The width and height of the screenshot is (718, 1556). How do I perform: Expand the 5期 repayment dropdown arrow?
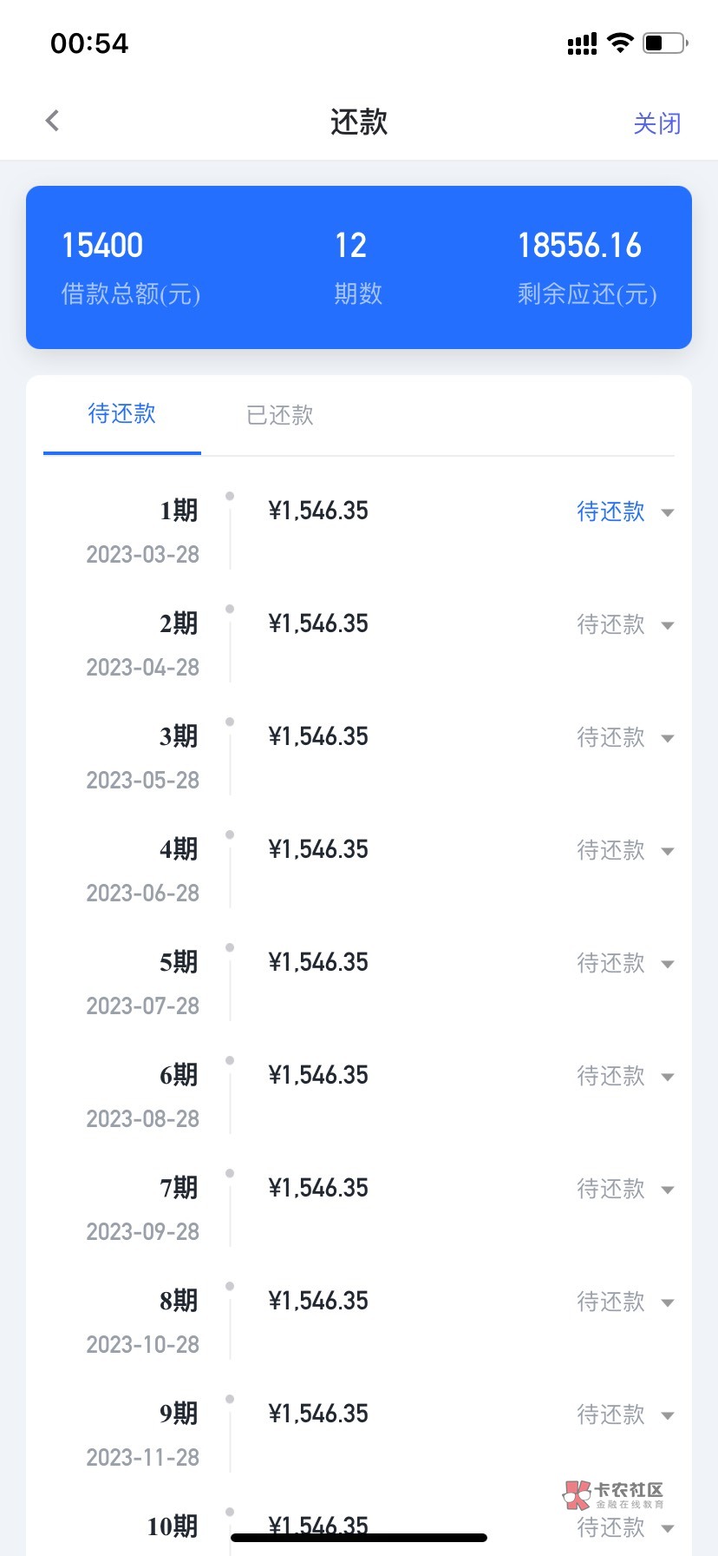pos(668,964)
